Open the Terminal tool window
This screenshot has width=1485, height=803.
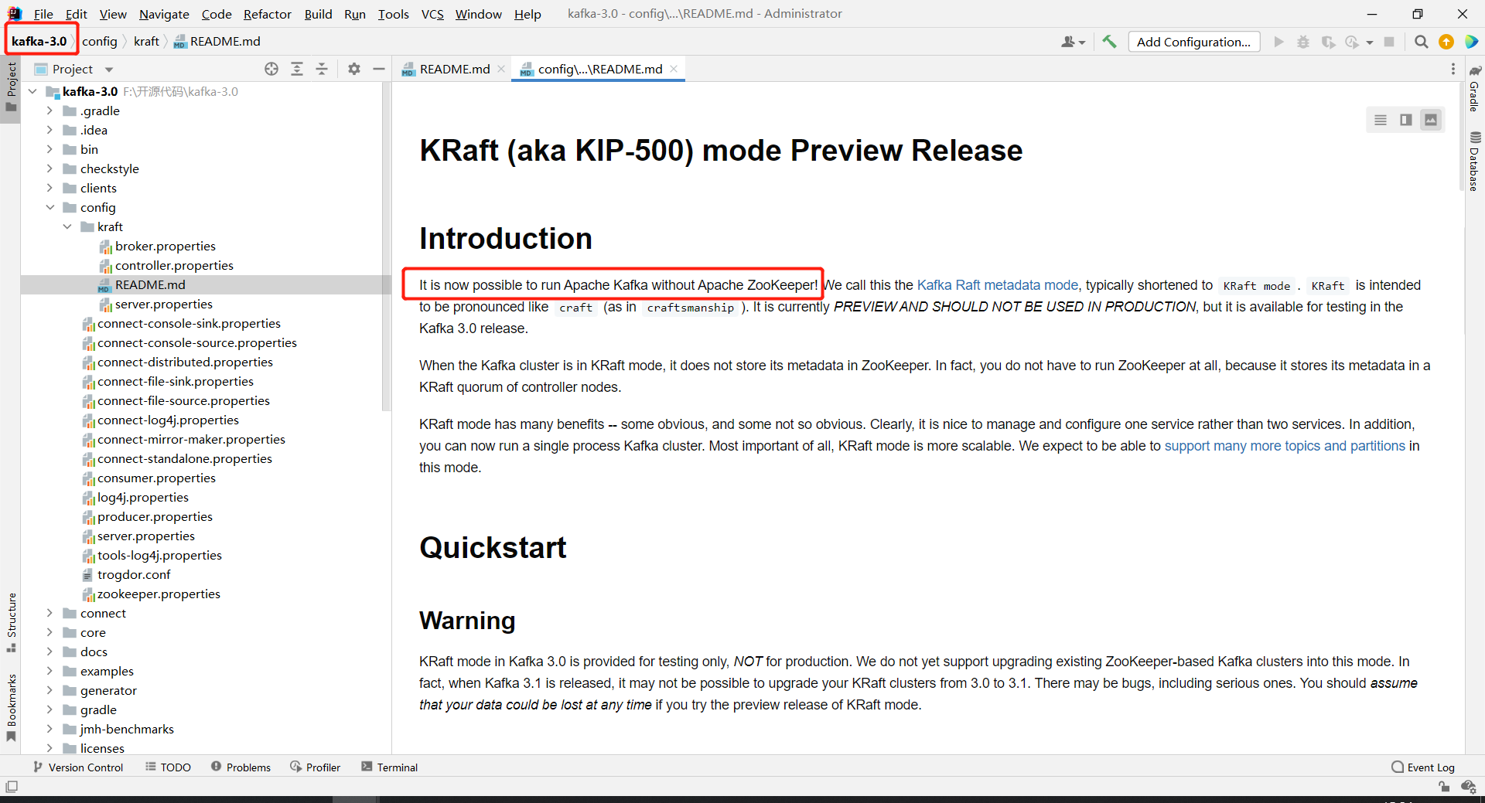pos(389,767)
